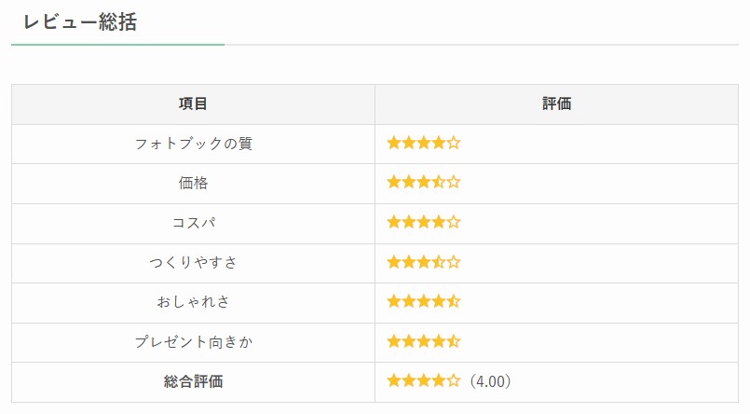Select the つくりやすさ label cell
Viewport: 750px width, 414px height.
193,263
